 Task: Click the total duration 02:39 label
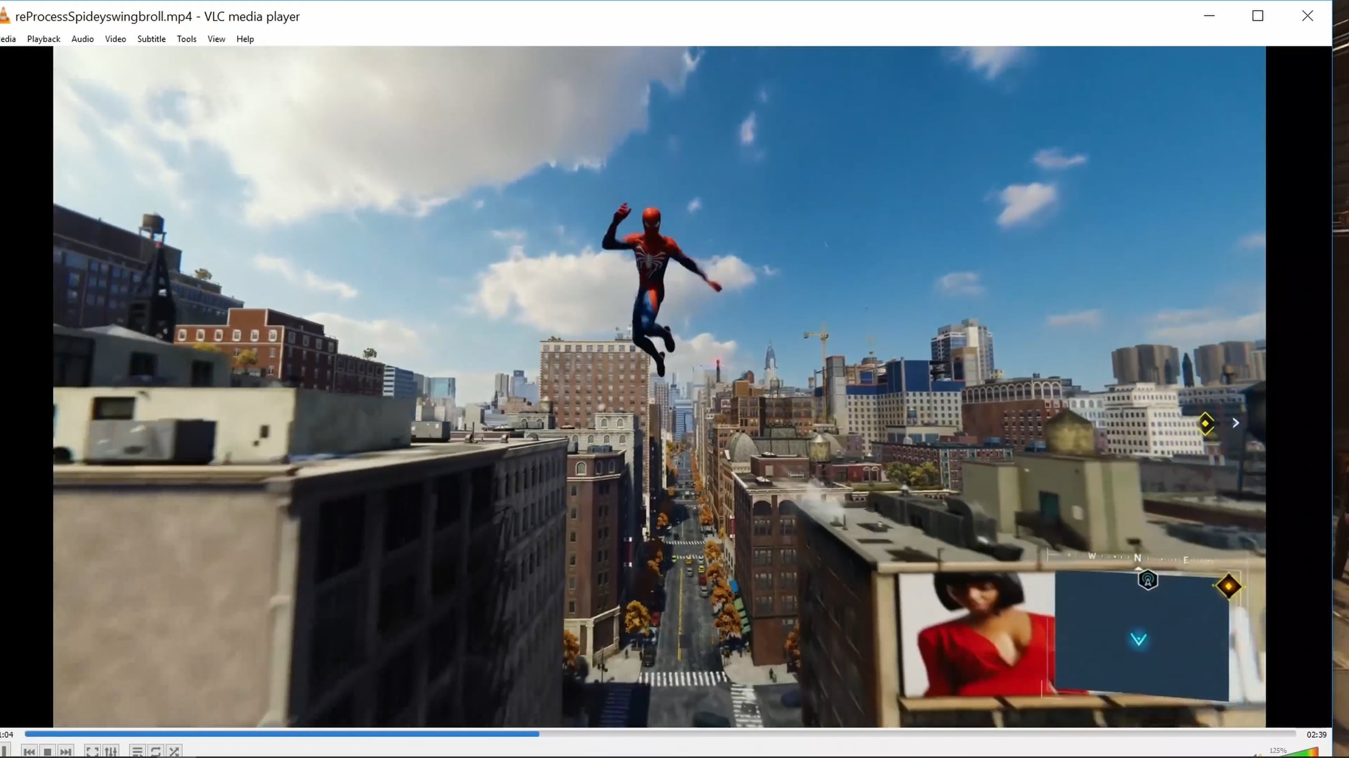(1316, 734)
